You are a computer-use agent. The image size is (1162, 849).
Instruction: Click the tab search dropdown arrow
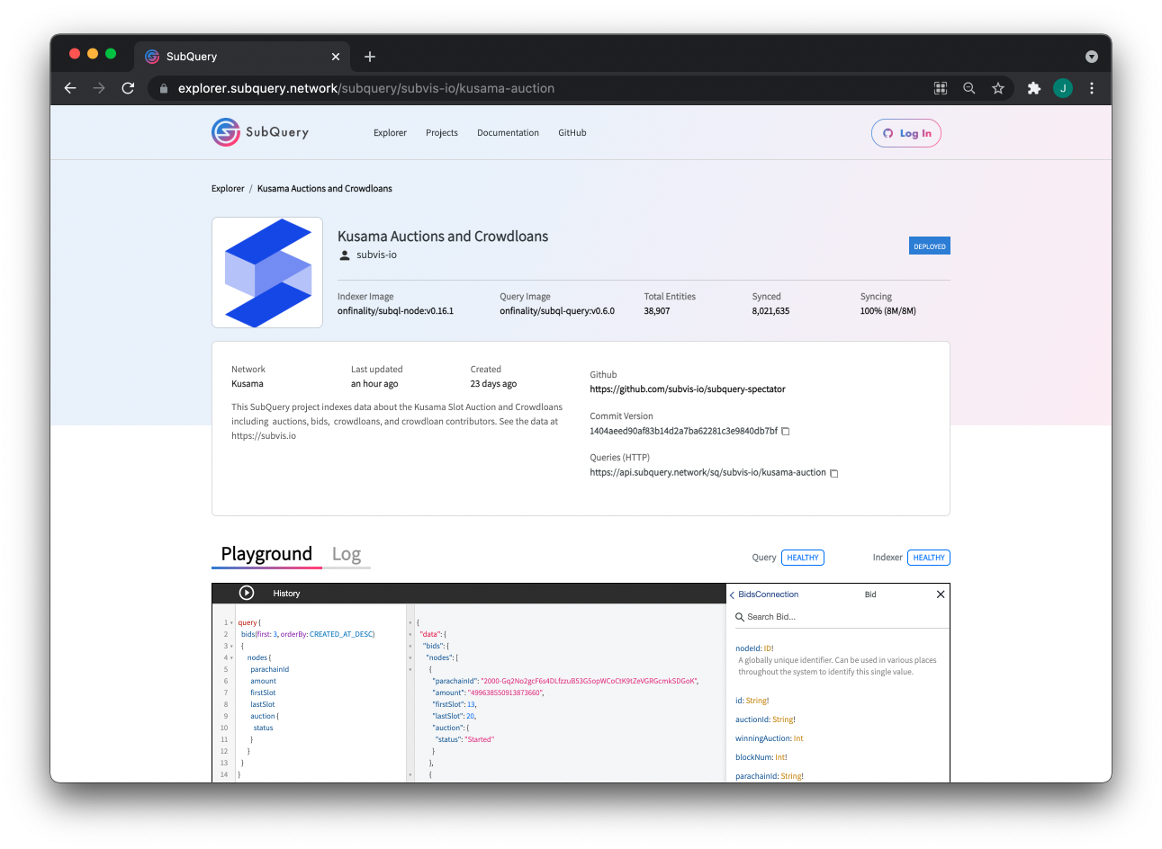pos(1092,57)
